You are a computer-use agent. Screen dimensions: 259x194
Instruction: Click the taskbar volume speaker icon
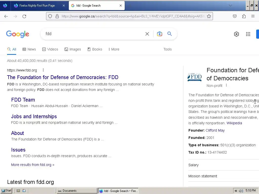[x=241, y=191]
